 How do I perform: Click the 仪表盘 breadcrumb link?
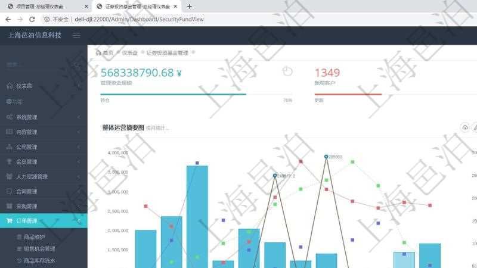129,53
